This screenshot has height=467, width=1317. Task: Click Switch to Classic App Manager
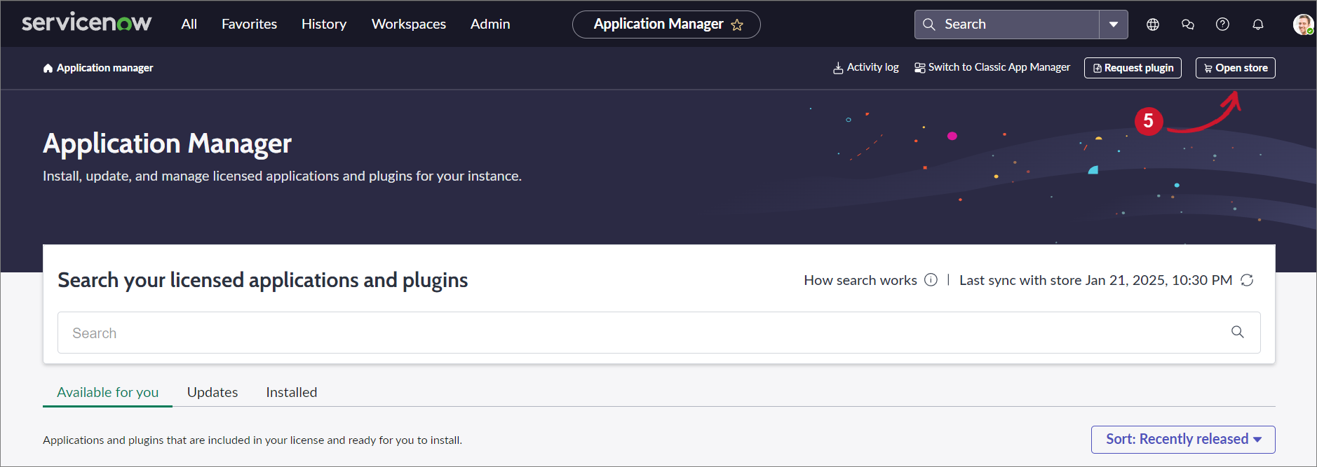992,67
